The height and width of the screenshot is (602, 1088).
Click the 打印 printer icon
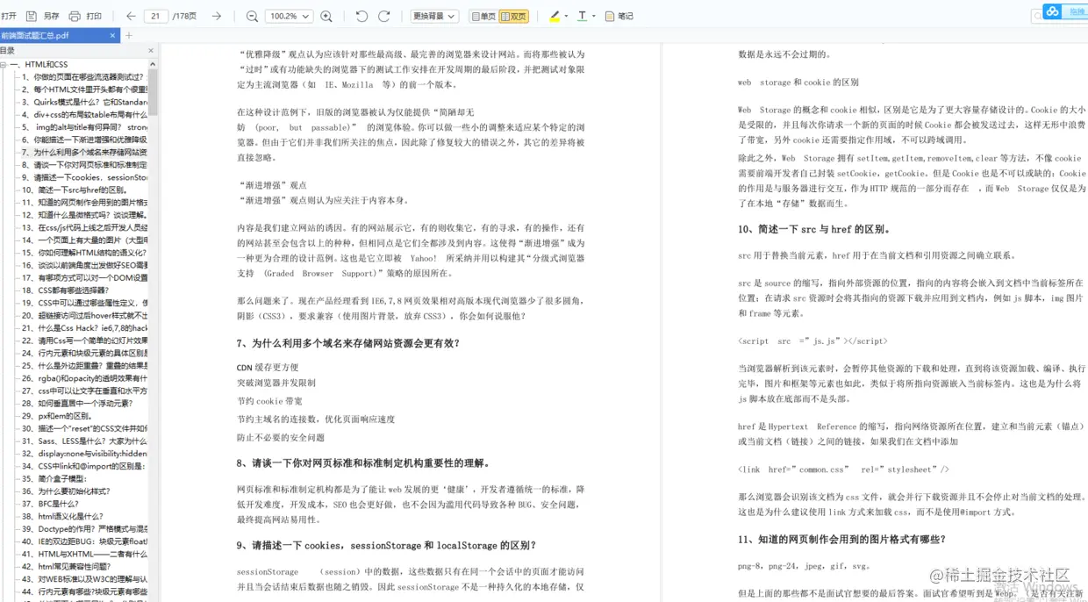[75, 16]
